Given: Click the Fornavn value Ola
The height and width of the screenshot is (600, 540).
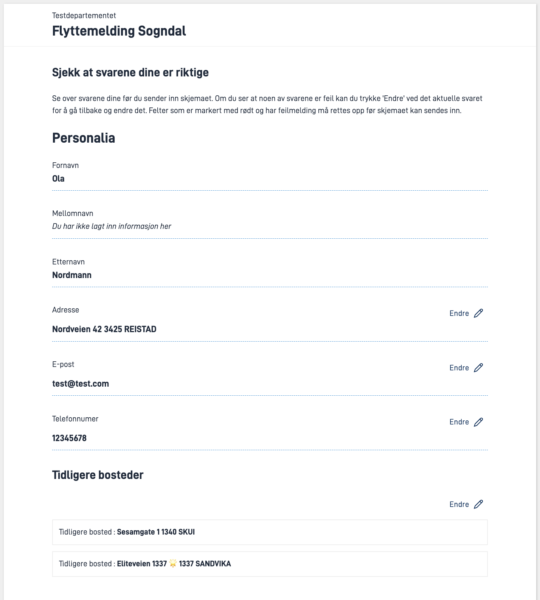Looking at the screenshot, I should pyautogui.click(x=58, y=179).
